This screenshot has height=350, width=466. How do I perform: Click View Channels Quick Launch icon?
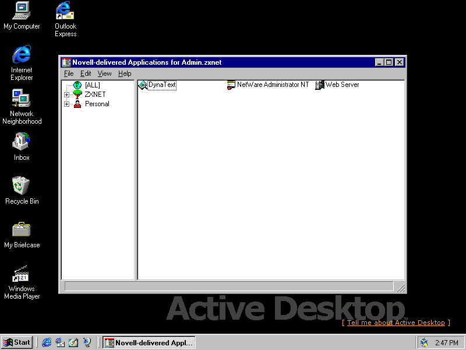pos(87,342)
